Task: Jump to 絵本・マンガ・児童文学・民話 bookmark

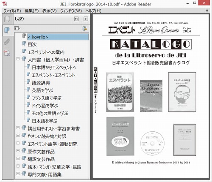Action: [x=54, y=167]
